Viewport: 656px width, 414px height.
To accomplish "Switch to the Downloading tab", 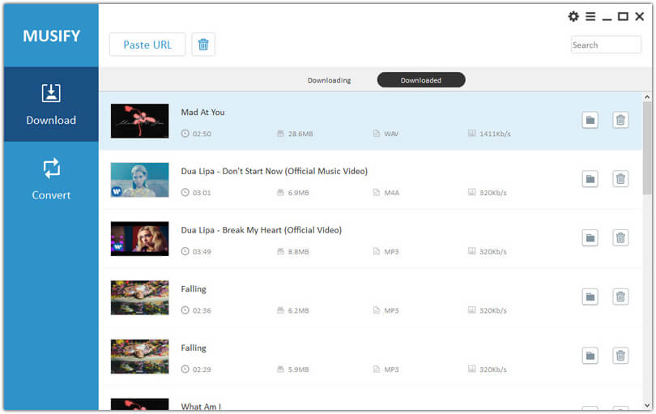I will pos(329,80).
